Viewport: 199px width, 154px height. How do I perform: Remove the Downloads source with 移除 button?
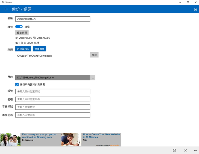[x=94, y=55]
